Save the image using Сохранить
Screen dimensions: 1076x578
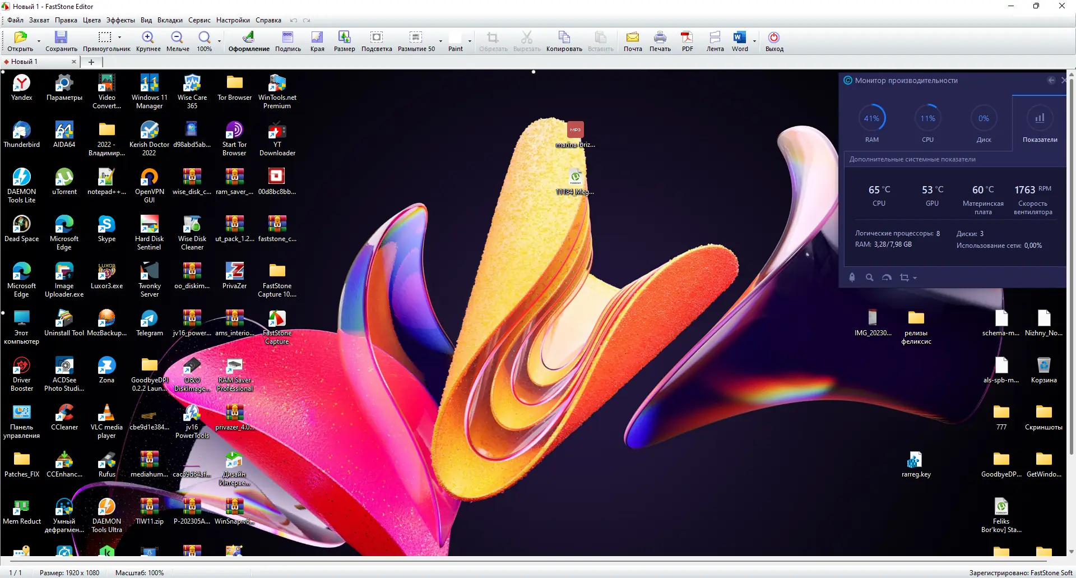click(61, 41)
